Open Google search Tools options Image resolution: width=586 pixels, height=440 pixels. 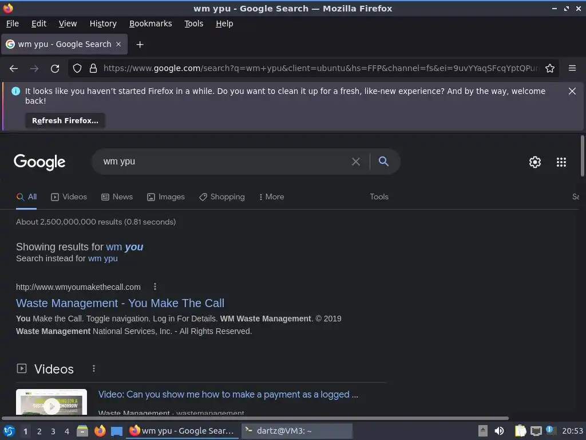[x=379, y=197]
